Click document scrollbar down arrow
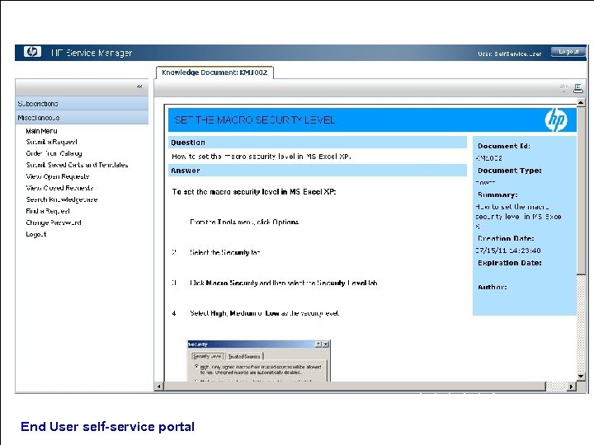Image resolution: width=594 pixels, height=445 pixels. tap(580, 376)
